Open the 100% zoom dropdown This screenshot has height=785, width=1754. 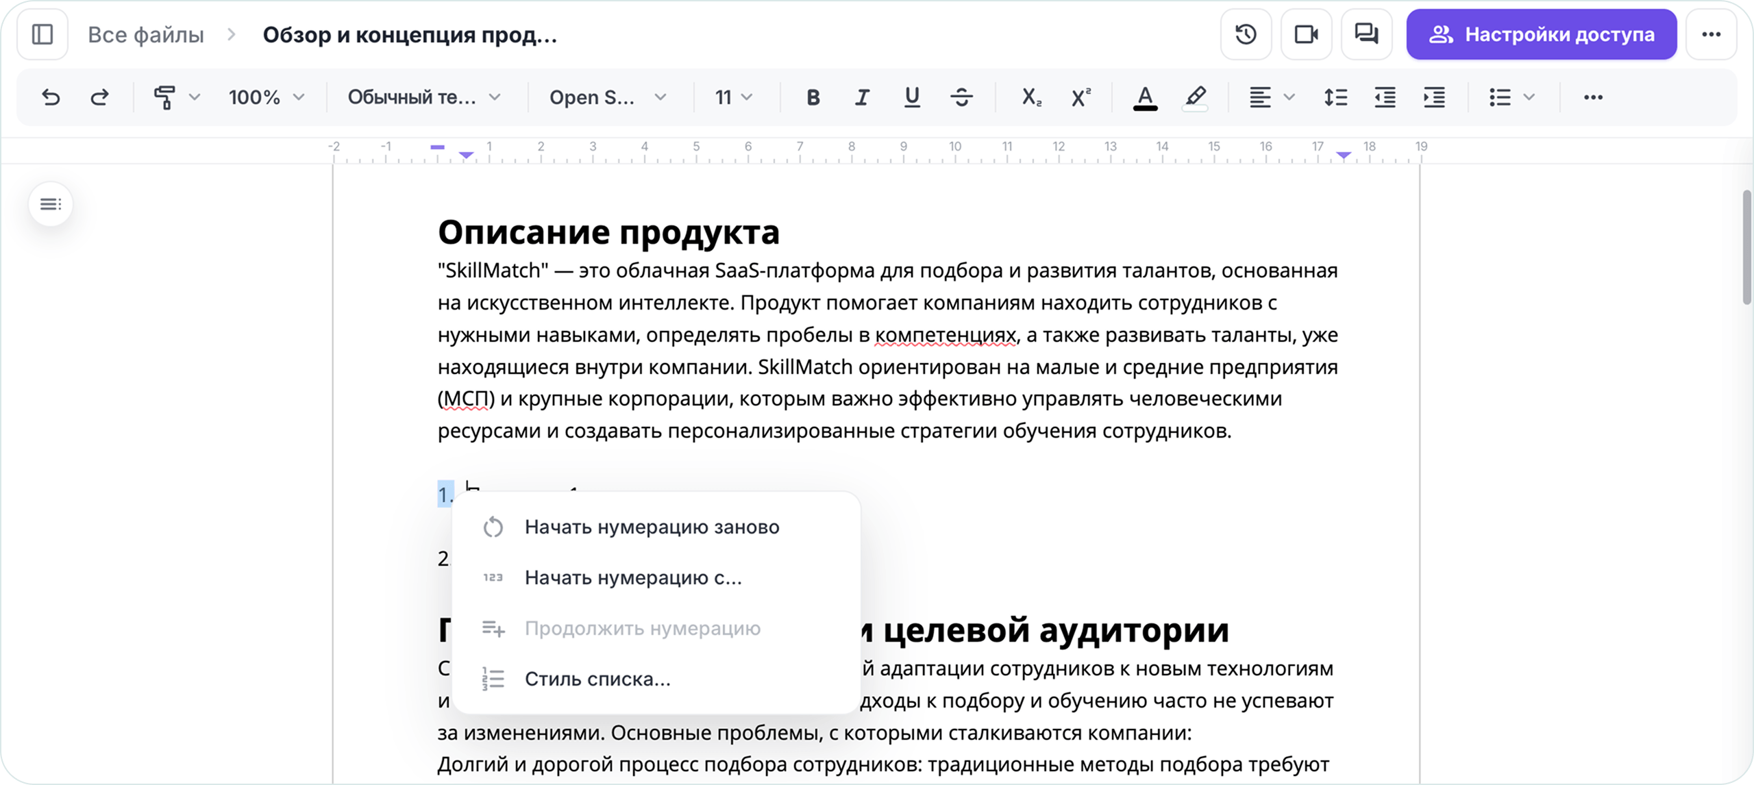(x=266, y=97)
